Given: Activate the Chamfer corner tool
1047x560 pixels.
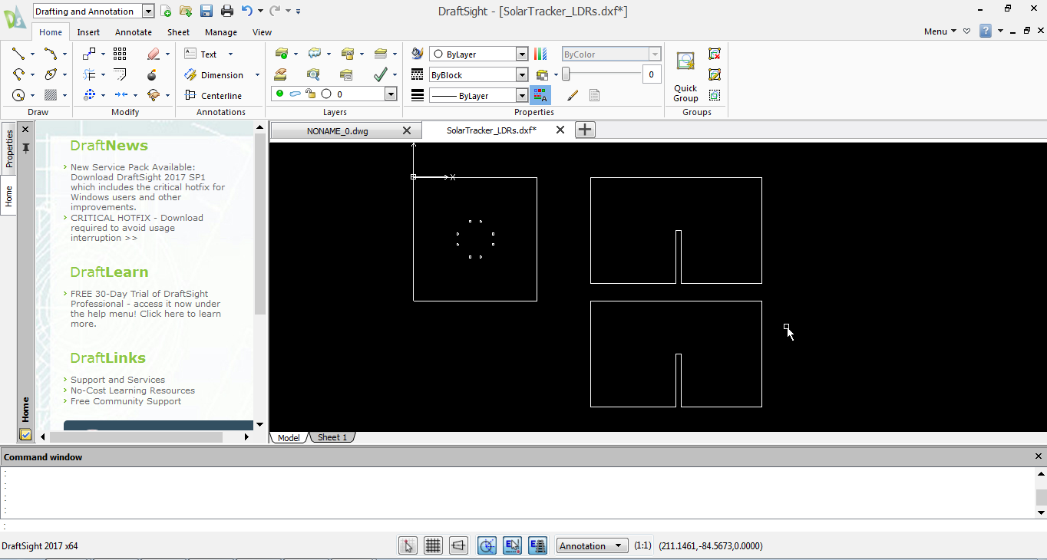Looking at the screenshot, I should [x=120, y=74].
